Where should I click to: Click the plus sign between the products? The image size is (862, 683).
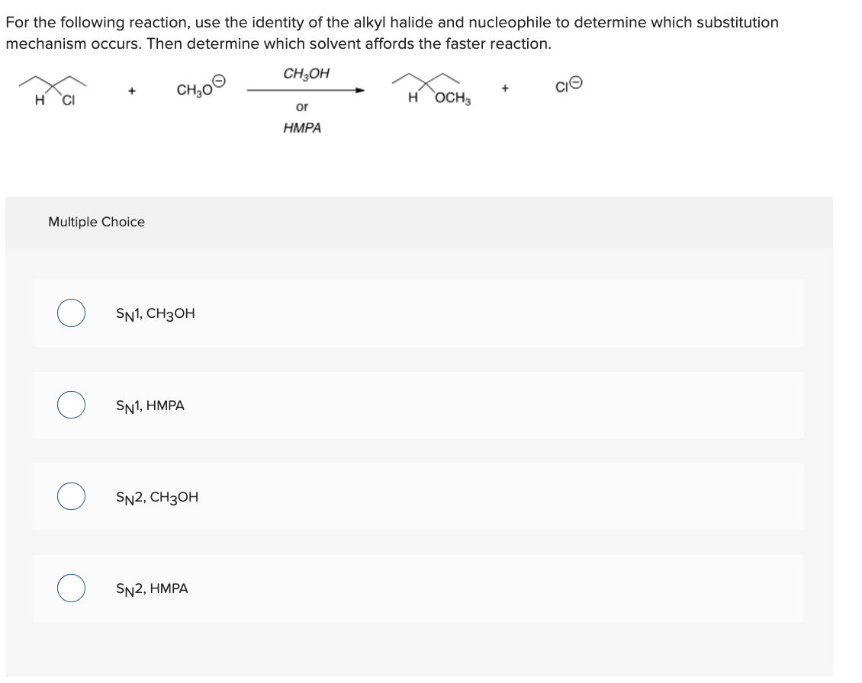click(504, 89)
